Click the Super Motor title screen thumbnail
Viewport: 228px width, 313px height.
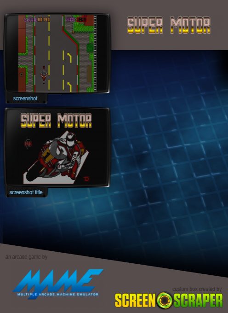[x=57, y=147]
